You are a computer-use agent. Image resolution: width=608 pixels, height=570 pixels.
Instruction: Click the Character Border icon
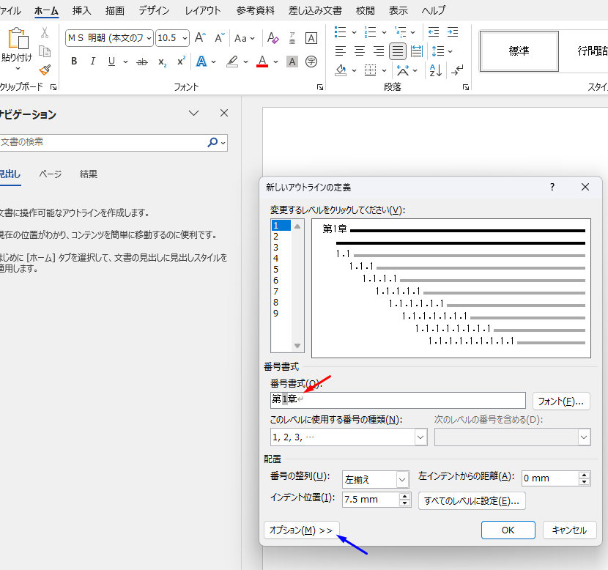311,38
